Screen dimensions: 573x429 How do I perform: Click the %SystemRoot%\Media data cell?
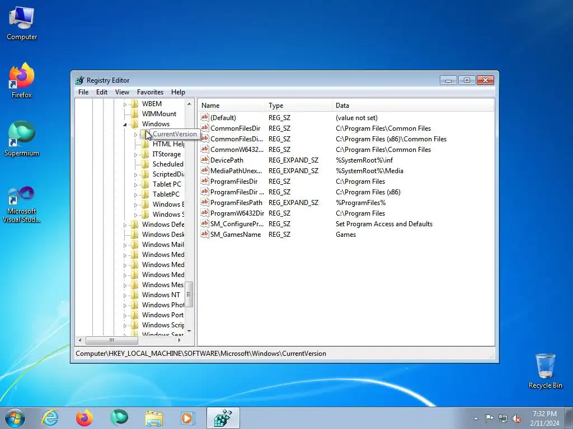(369, 171)
